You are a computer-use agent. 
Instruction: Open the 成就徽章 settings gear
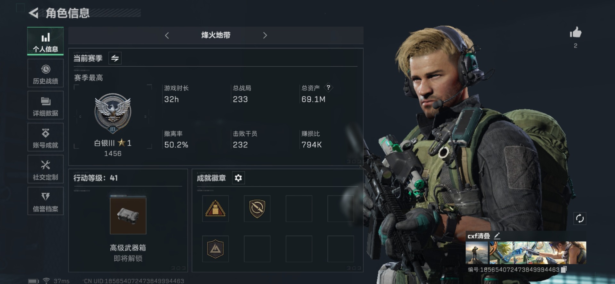[238, 178]
